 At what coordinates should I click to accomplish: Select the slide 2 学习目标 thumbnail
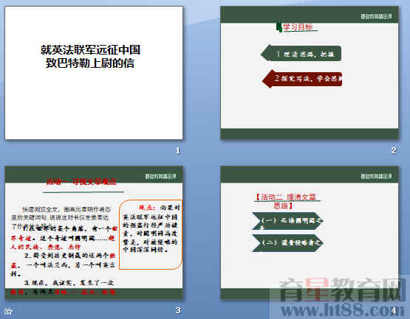click(310, 73)
